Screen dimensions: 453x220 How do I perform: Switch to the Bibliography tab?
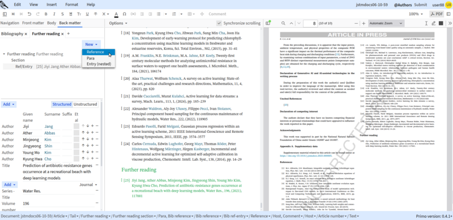click(x=12, y=34)
